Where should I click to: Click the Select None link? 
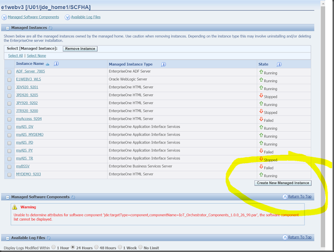coord(36,56)
